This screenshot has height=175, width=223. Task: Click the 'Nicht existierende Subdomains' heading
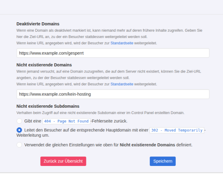pos(48,106)
